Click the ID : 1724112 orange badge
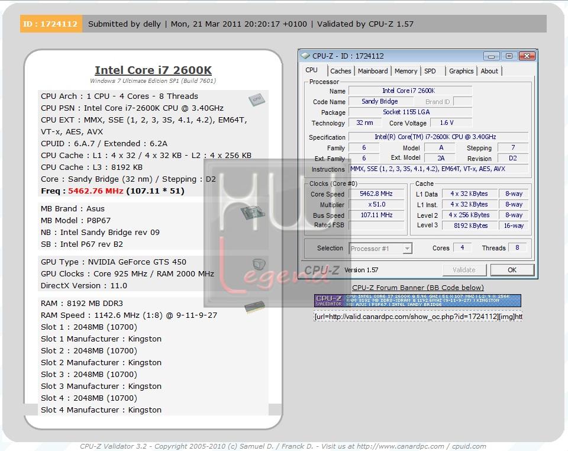The height and width of the screenshot is (451, 568). click(x=51, y=24)
